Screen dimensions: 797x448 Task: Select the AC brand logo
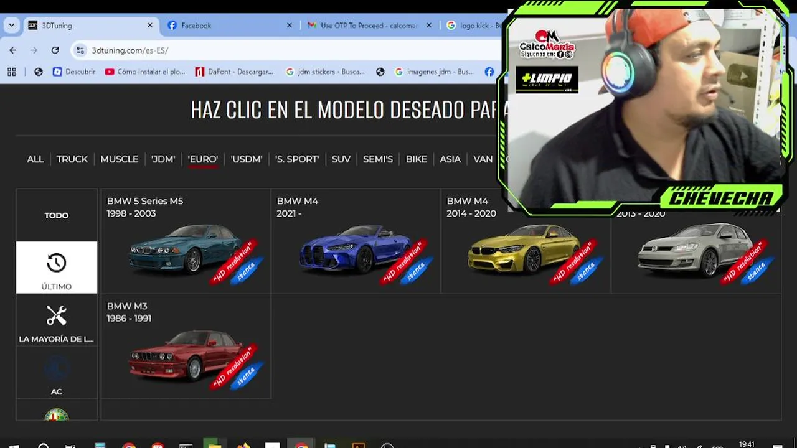[x=57, y=368]
